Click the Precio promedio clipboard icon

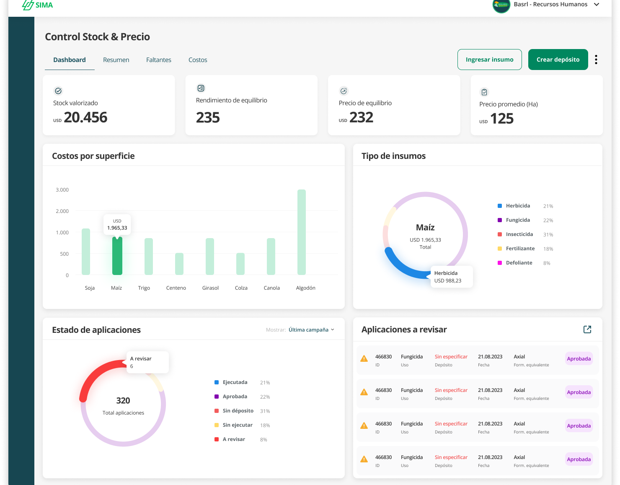tap(484, 92)
